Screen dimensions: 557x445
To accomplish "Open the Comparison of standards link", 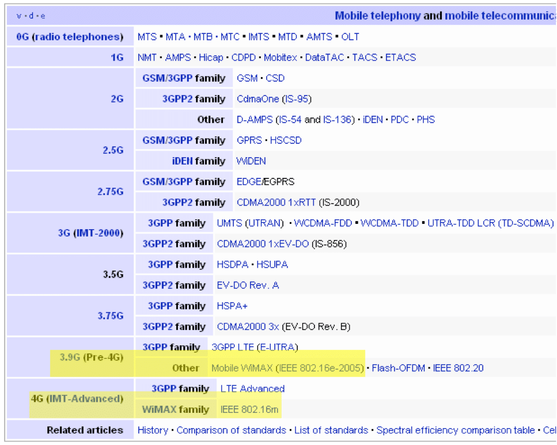I will (x=231, y=429).
